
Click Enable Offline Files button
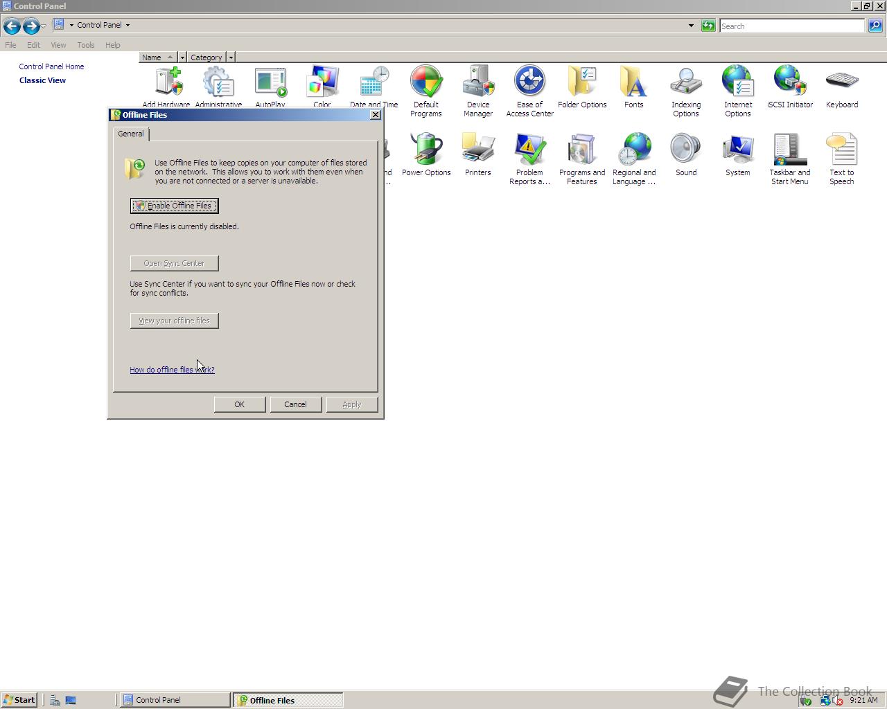click(x=174, y=206)
